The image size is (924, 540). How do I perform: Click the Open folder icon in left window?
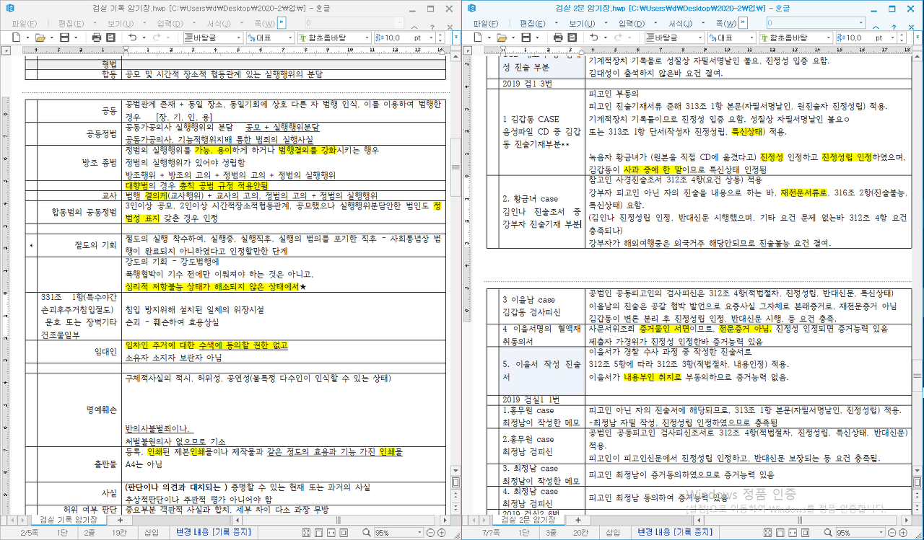(x=40, y=37)
